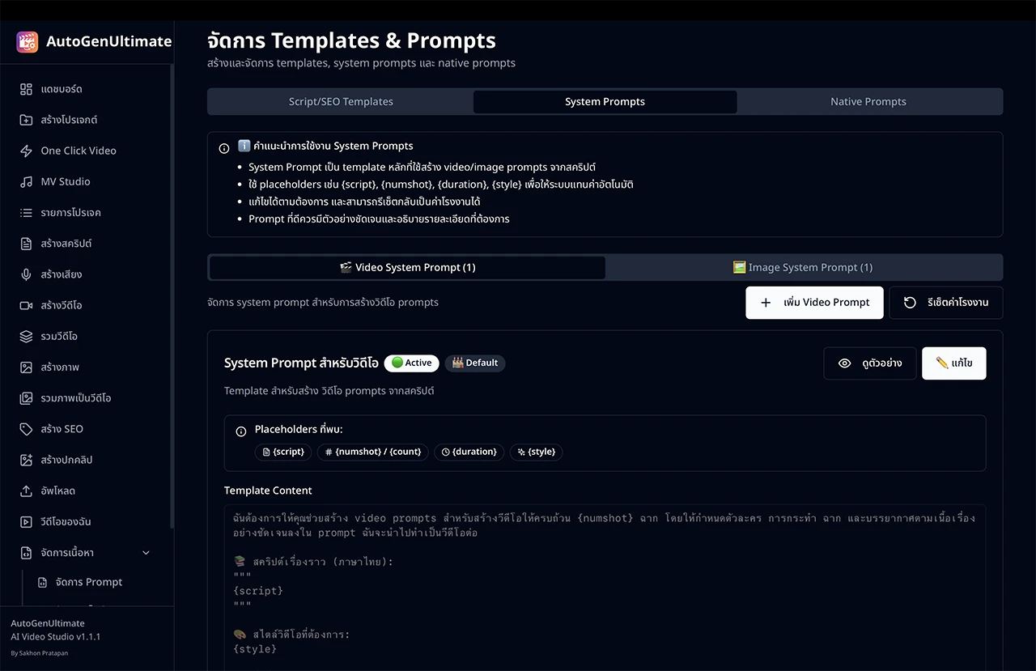Open the สร้าง SEO tag icon
This screenshot has width=1036, height=671.
[26, 429]
